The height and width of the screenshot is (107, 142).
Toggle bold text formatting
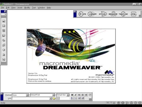(x=72, y=95)
